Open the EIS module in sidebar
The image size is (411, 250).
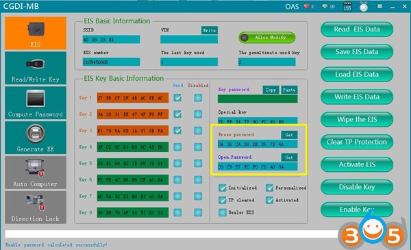(36, 34)
